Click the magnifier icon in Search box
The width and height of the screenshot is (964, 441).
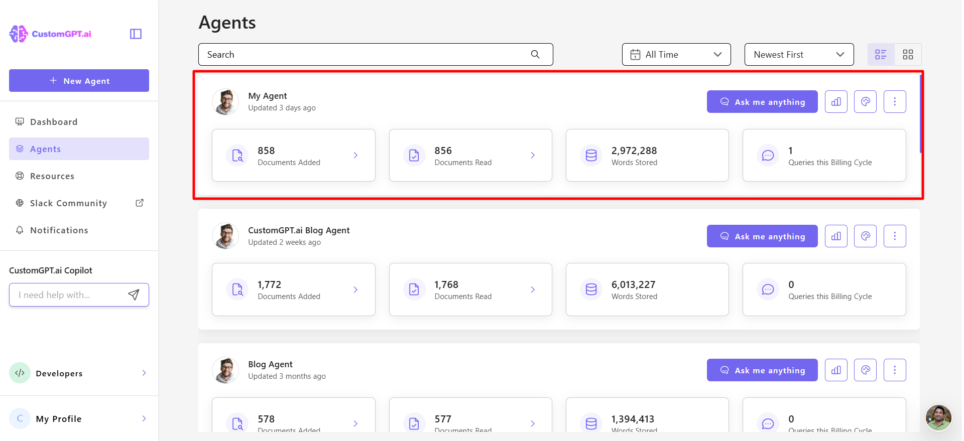click(535, 54)
